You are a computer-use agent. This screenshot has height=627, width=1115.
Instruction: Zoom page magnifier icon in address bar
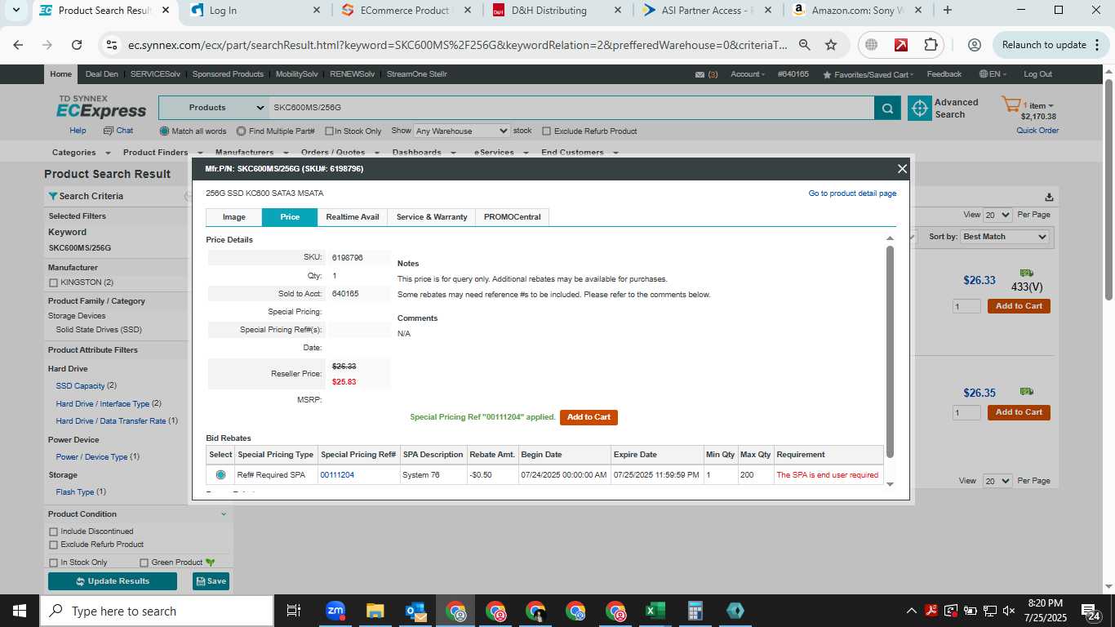pos(805,45)
